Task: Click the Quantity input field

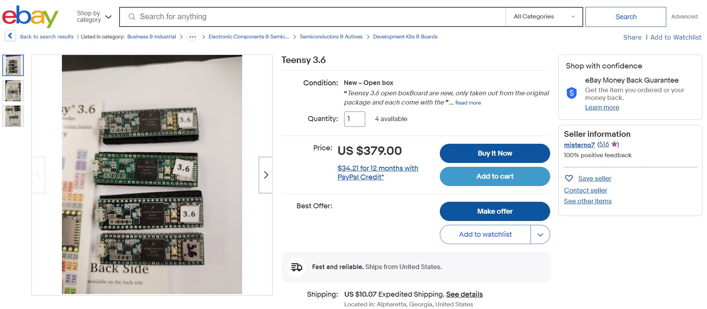Action: click(354, 119)
